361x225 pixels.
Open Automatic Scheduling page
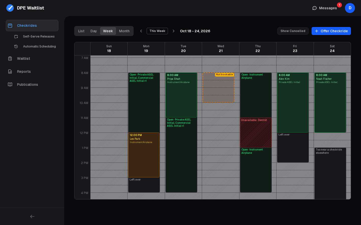point(35,46)
